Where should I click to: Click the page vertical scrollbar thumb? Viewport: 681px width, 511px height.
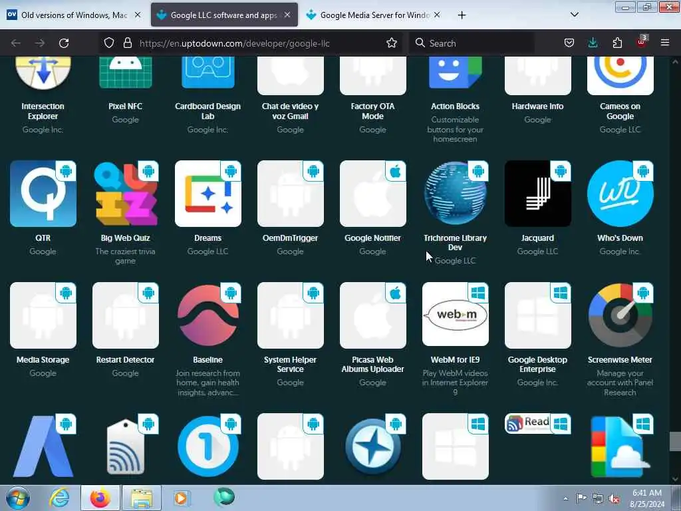675,442
